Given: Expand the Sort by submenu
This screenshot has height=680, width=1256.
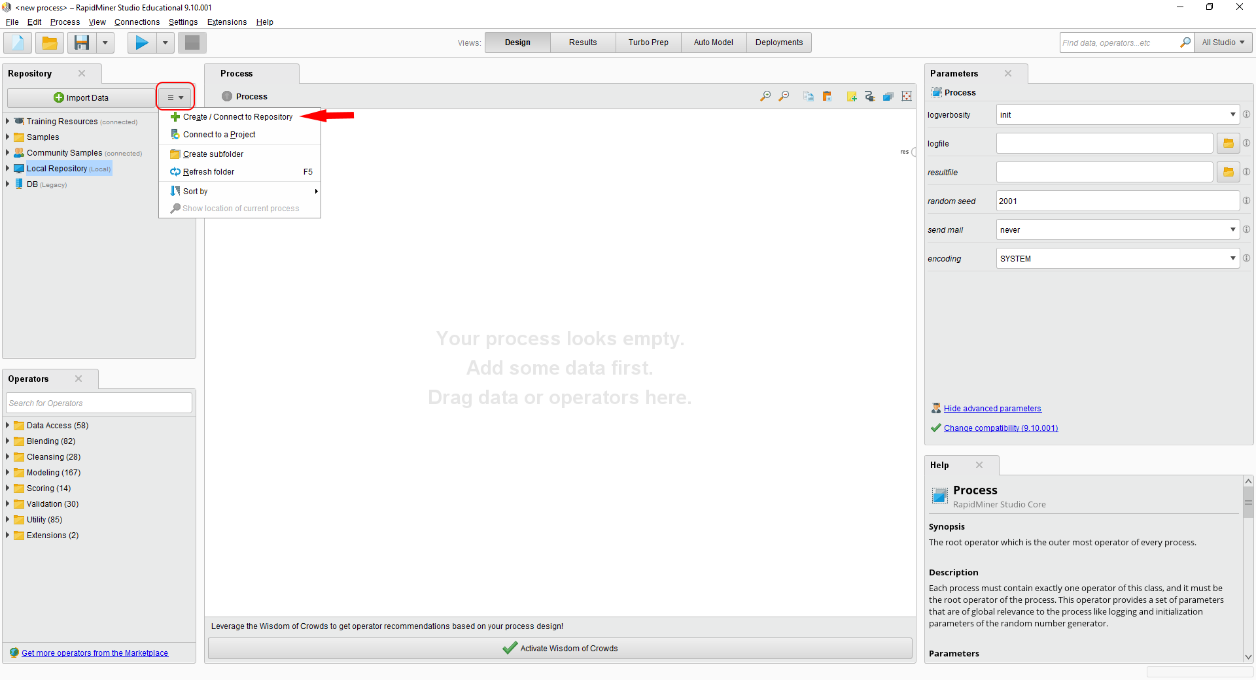Looking at the screenshot, I should [x=240, y=191].
